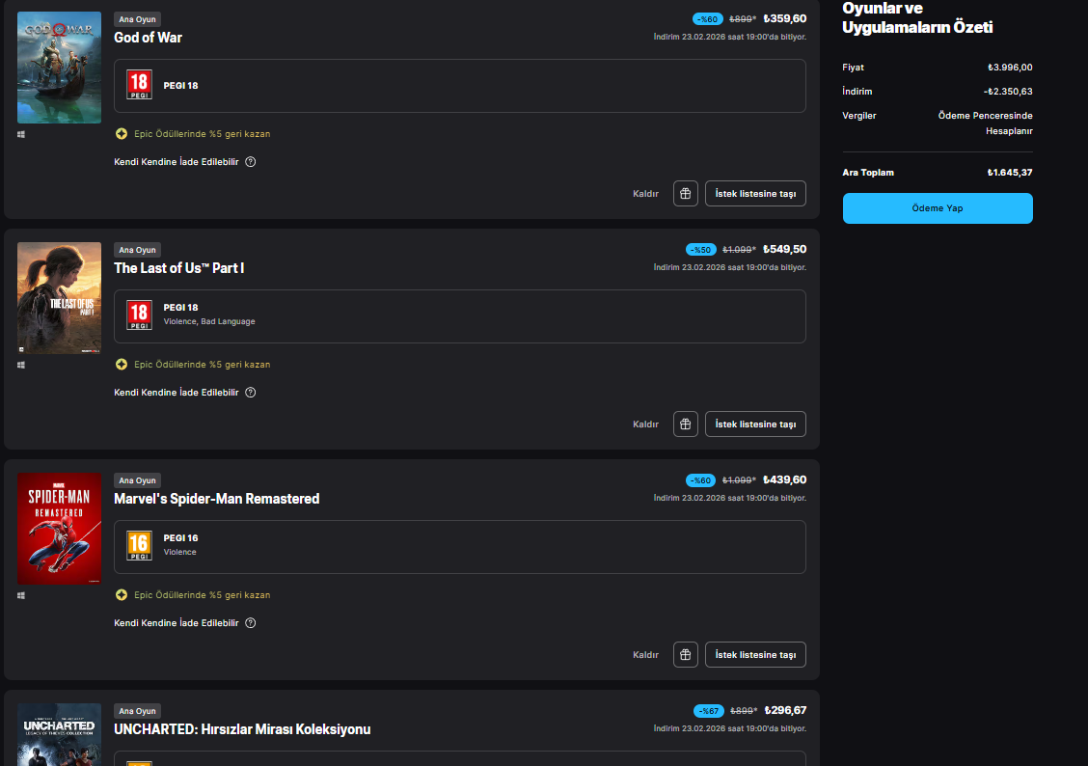The image size is (1088, 766).
Task: Move Spider-Man Remastered to wishlist
Action: (755, 654)
